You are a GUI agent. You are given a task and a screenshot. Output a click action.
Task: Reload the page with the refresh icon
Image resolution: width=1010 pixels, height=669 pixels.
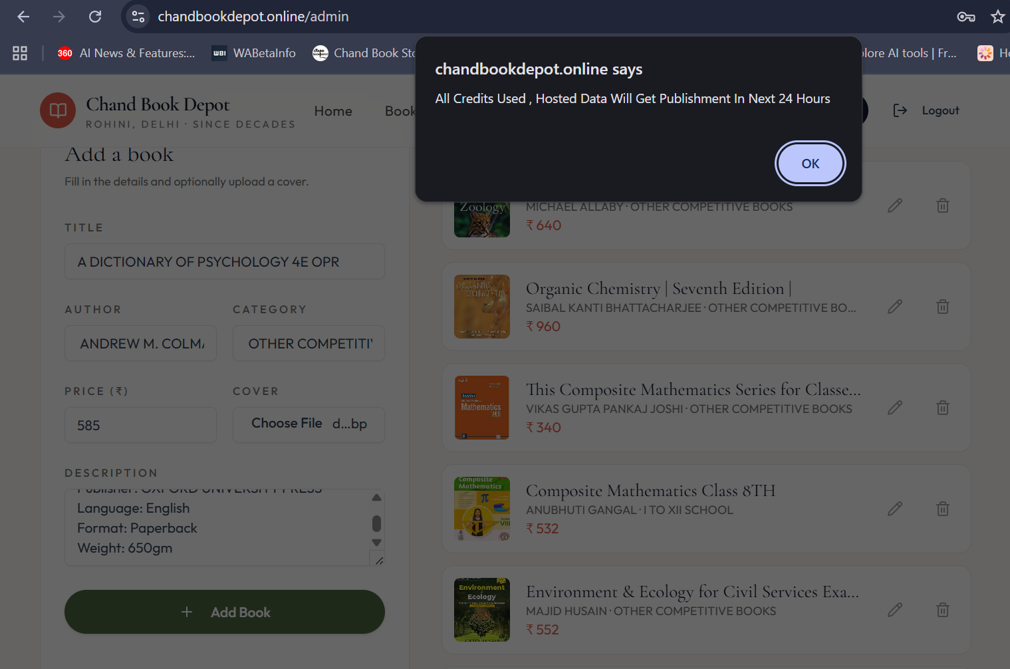(95, 17)
